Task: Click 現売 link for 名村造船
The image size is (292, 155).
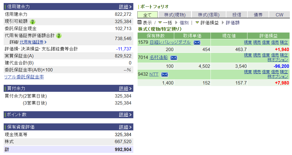Action: 257,55
